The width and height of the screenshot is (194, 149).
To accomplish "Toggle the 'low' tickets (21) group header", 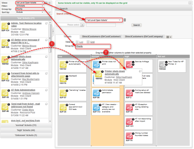I will pyautogui.click(x=26, y=18).
